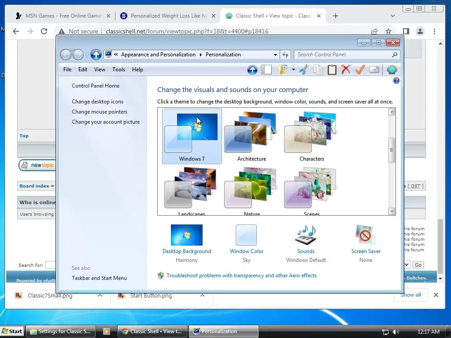Select the Architecture theme
This screenshot has height=338, width=451.
click(x=251, y=136)
